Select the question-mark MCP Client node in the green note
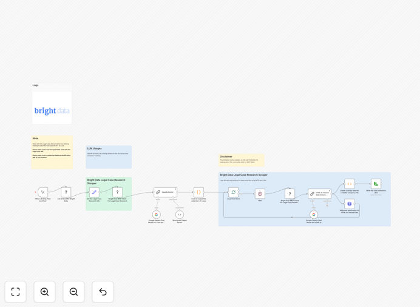 pos(117,192)
